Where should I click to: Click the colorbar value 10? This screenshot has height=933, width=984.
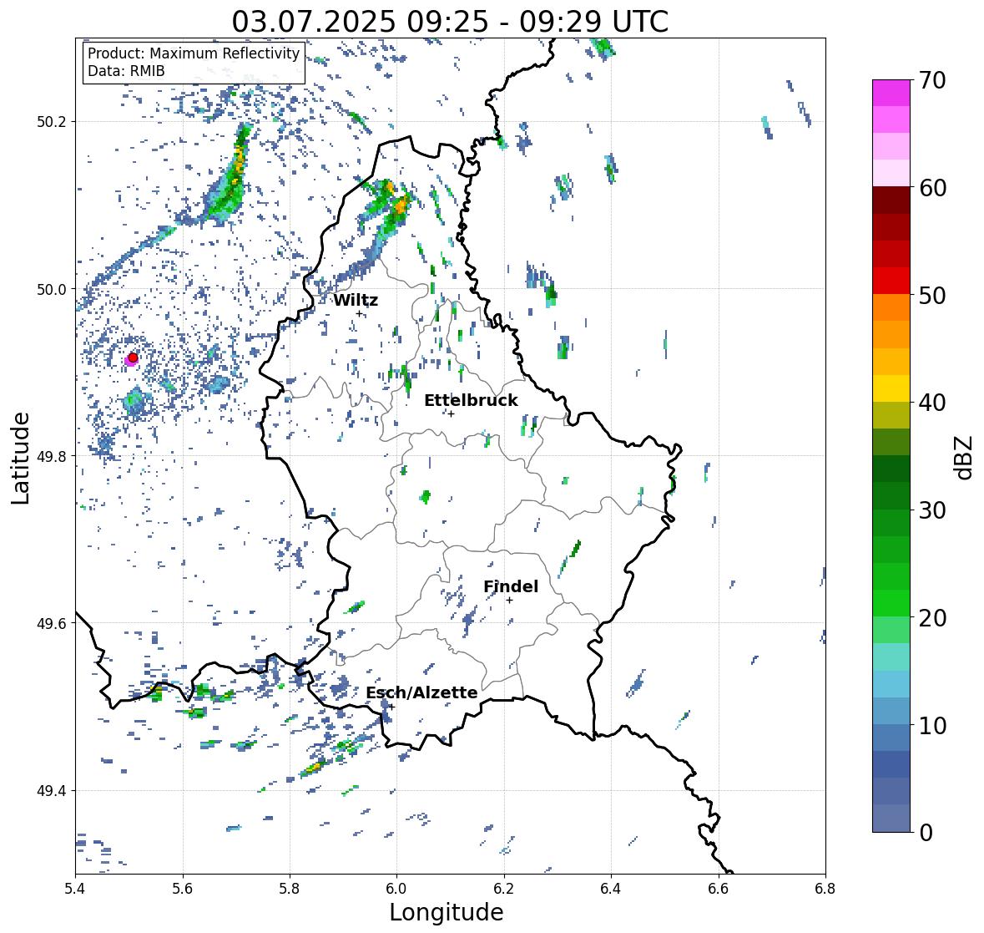(932, 725)
